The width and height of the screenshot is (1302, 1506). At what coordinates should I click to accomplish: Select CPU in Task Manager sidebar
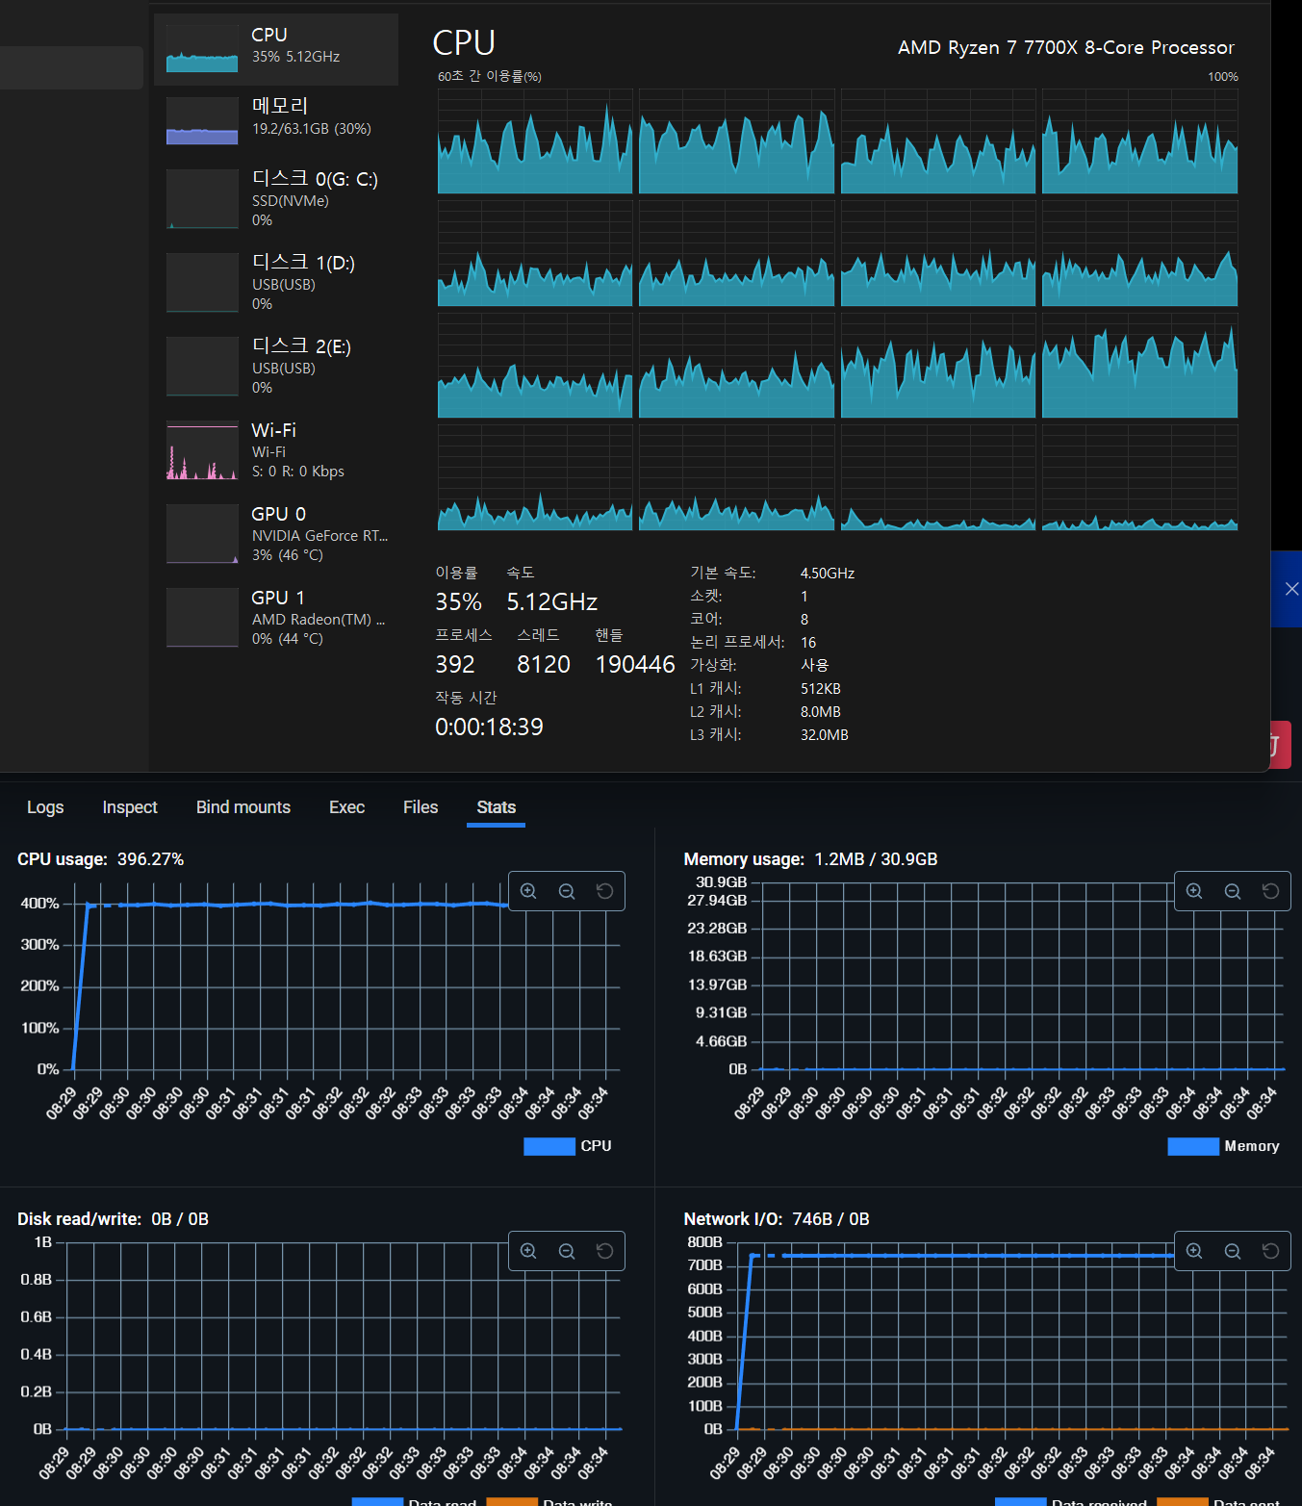276,49
